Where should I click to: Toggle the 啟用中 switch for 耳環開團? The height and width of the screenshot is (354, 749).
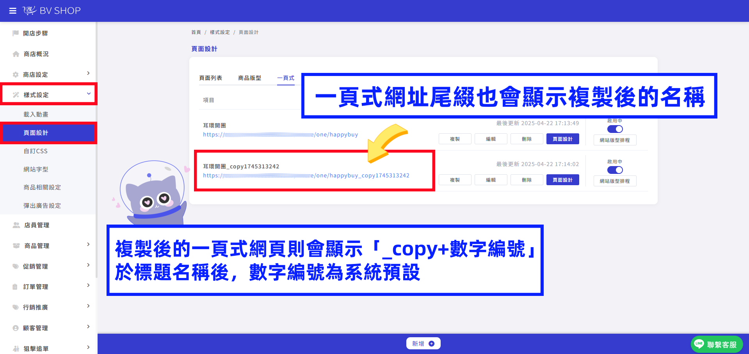tap(615, 129)
